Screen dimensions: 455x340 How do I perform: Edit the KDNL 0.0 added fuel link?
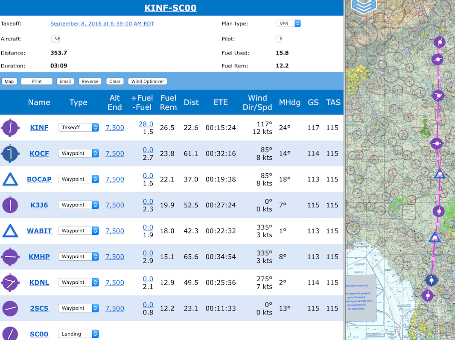coord(148,279)
